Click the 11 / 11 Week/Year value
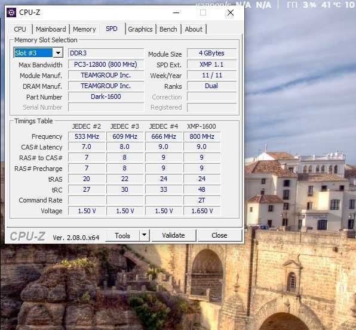356x330 pixels. (x=211, y=75)
